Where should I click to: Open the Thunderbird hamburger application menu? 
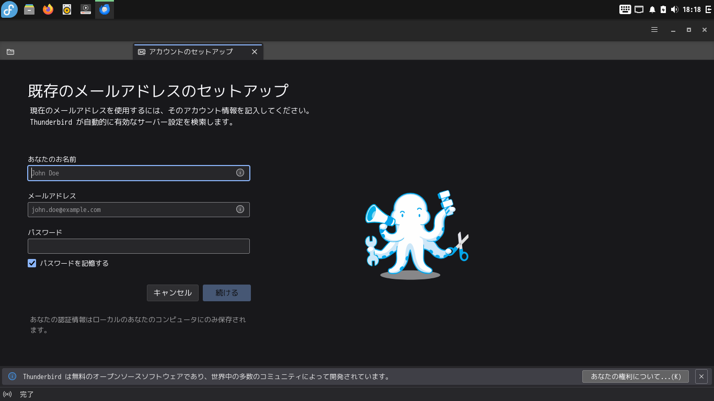point(654,30)
